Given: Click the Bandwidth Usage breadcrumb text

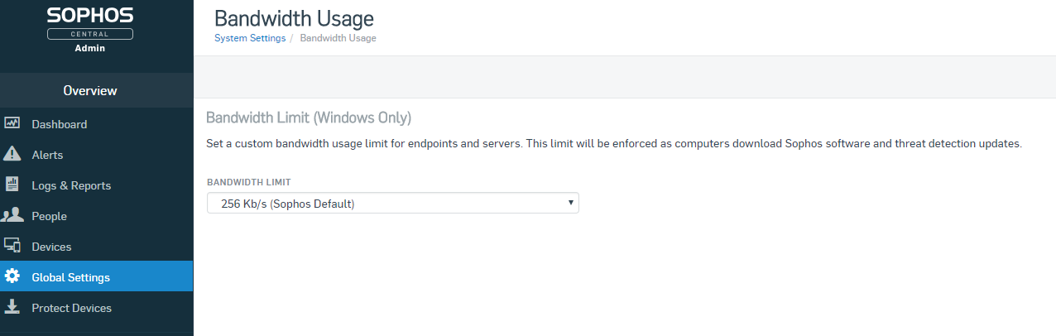Looking at the screenshot, I should click(x=338, y=38).
